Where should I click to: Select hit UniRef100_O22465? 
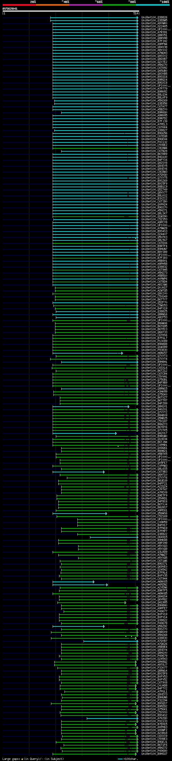pyautogui.click(x=154, y=26)
